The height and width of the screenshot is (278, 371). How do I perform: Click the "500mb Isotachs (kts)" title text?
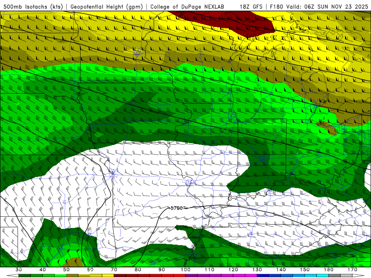coord(33,6)
